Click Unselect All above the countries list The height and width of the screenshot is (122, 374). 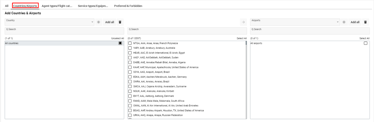[118, 38]
